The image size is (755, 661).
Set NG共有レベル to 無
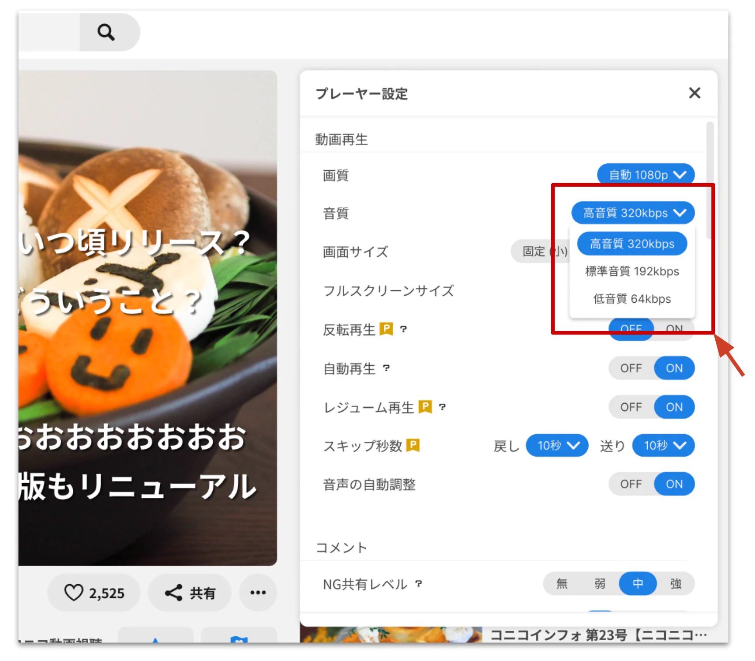pyautogui.click(x=562, y=584)
